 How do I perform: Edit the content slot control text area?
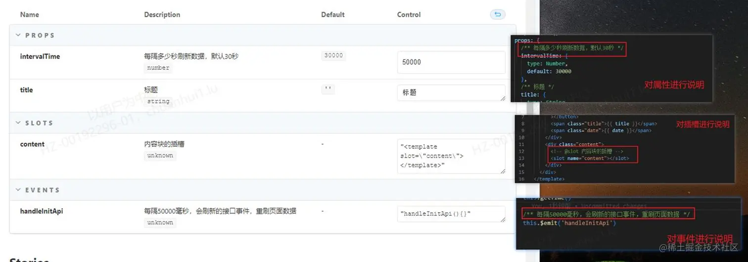tap(451, 156)
